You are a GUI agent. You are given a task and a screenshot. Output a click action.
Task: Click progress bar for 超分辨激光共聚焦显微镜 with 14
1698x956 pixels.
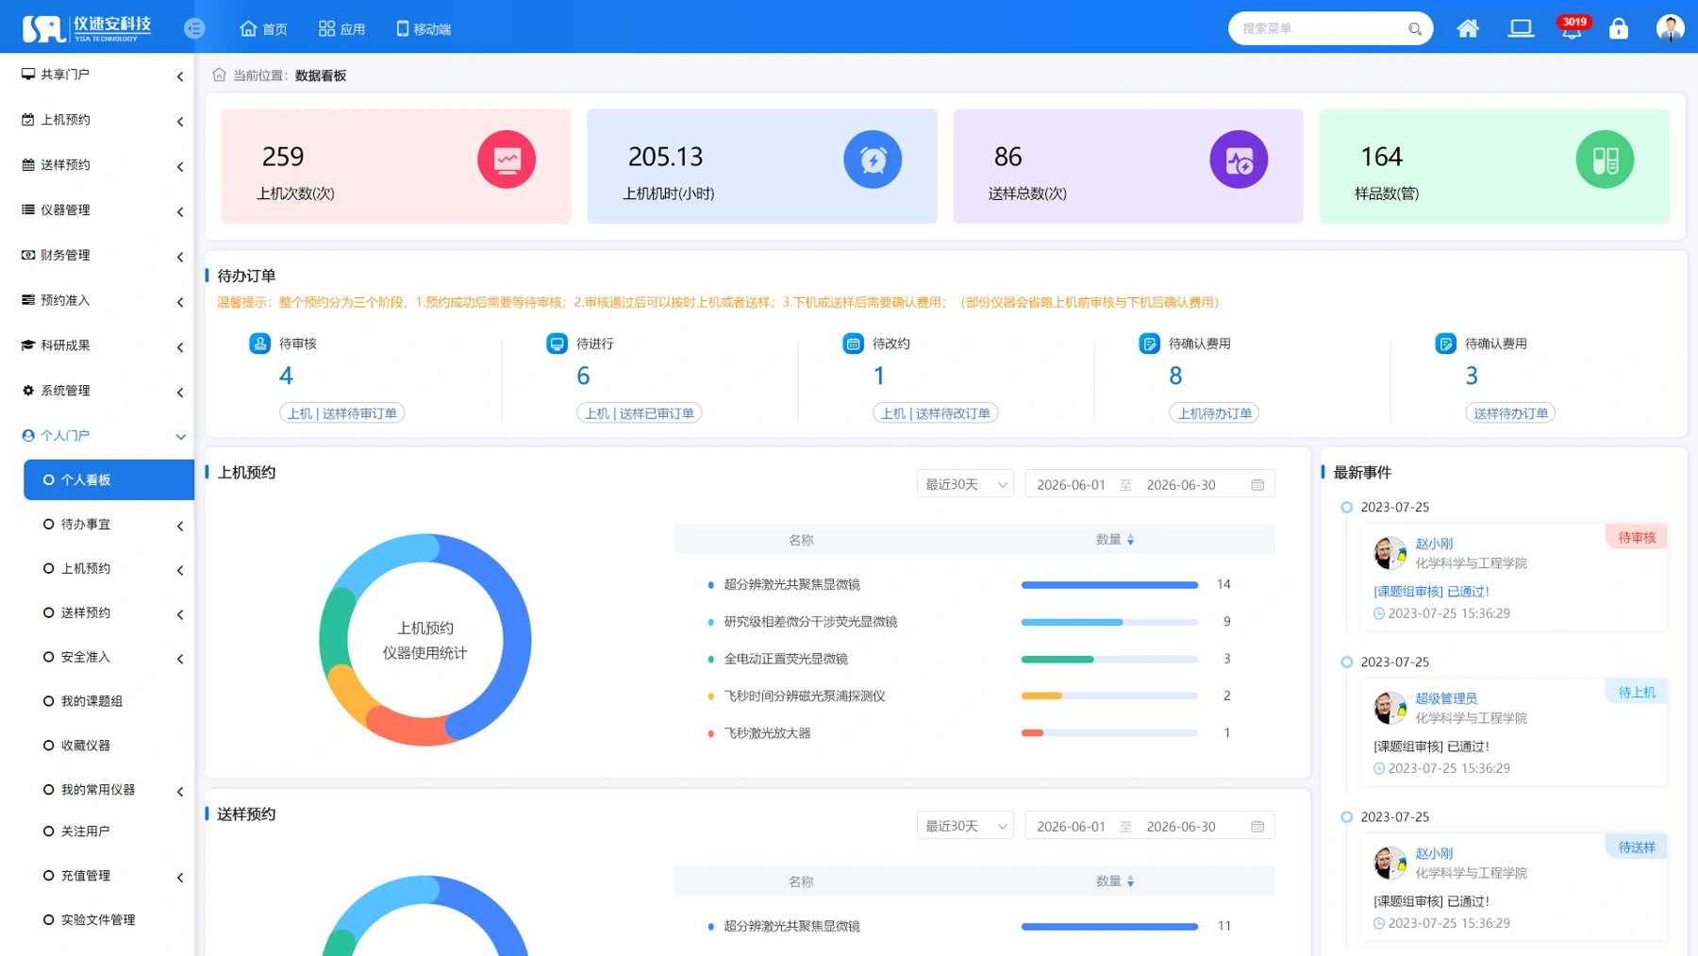[1109, 585]
